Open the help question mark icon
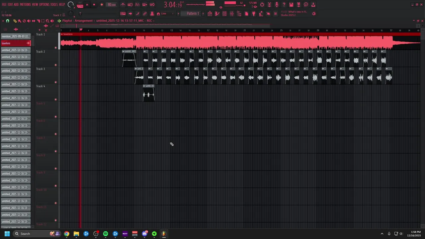 [x=284, y=5]
